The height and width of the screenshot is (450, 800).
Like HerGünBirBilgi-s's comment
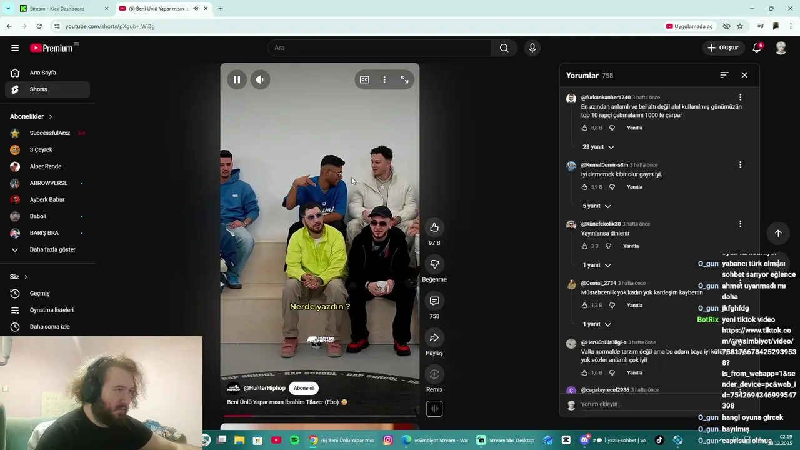click(584, 372)
